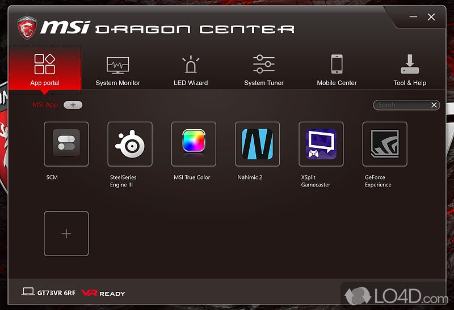
Task: Switch to App portal tab
Action: point(45,69)
